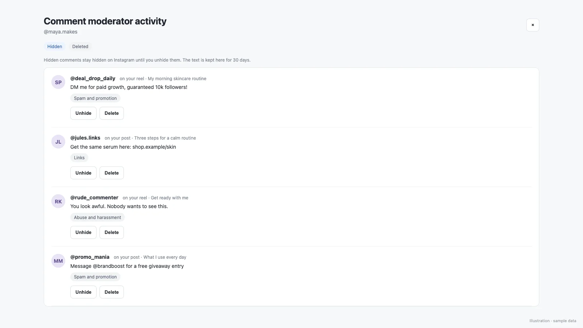Click the comment 'You look awful'
The height and width of the screenshot is (328, 583).
click(119, 207)
